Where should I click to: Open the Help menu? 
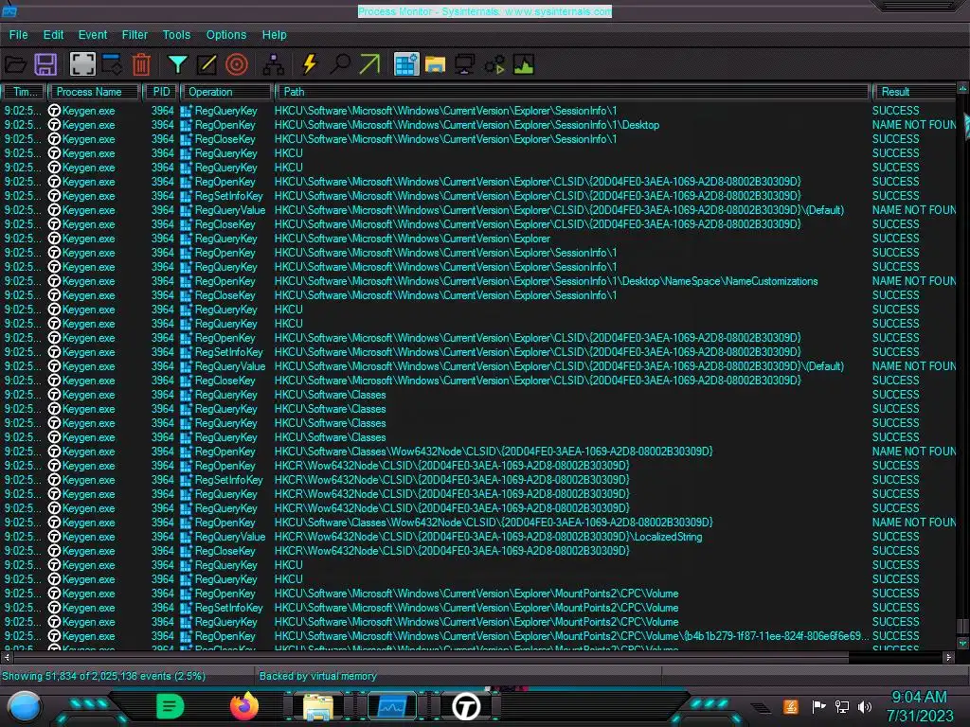point(274,35)
